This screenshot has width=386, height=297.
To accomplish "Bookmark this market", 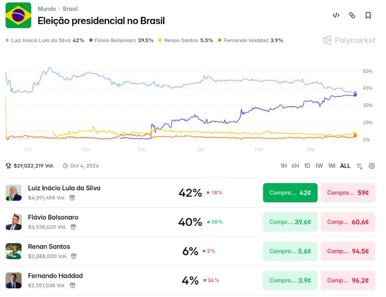I will pos(368,15).
